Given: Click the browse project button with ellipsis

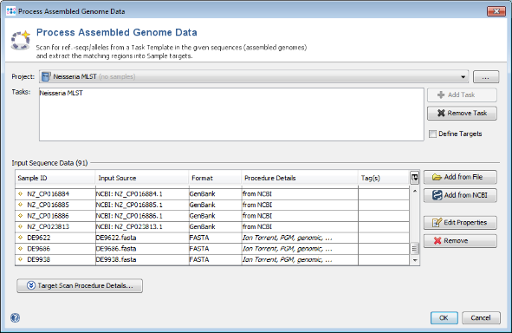Looking at the screenshot, I should point(486,77).
